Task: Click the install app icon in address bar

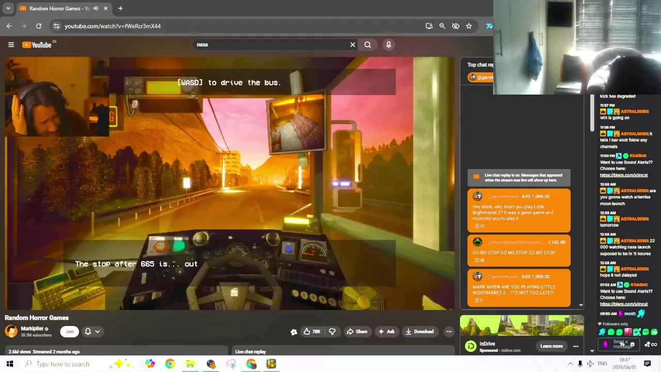Action: pos(429,26)
